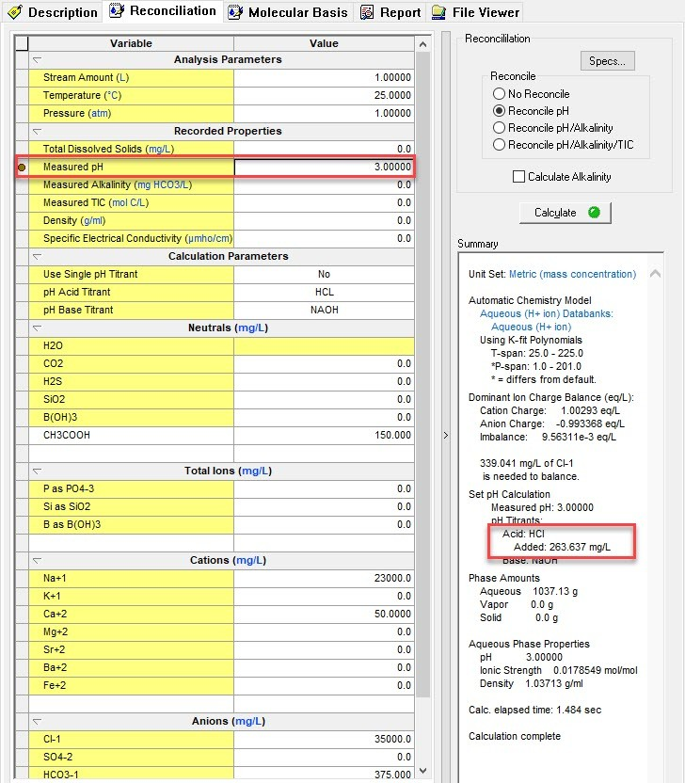This screenshot has width=685, height=783.
Task: Collapse the Cations section
Action: pos(37,560)
